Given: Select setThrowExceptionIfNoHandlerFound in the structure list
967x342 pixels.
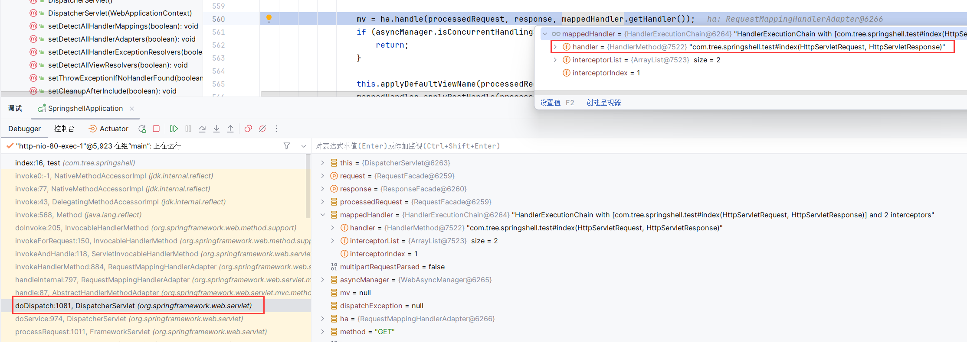Looking at the screenshot, I should click(x=125, y=78).
